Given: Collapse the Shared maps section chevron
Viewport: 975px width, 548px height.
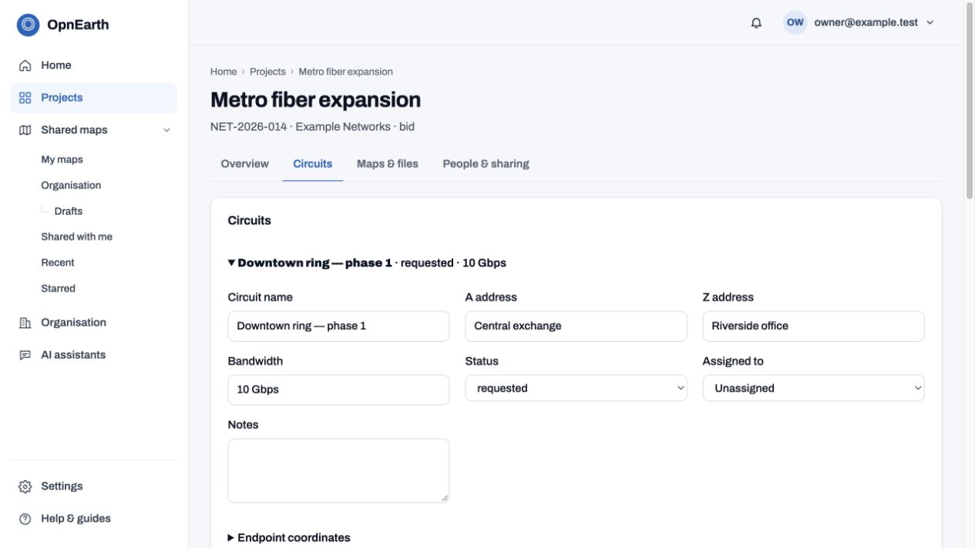Looking at the screenshot, I should coord(166,130).
